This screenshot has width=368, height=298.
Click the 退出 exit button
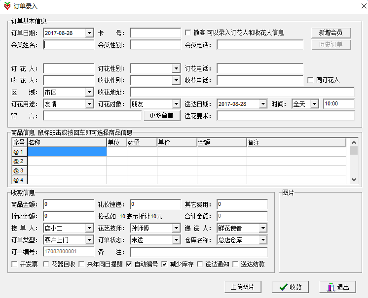tap(337, 287)
